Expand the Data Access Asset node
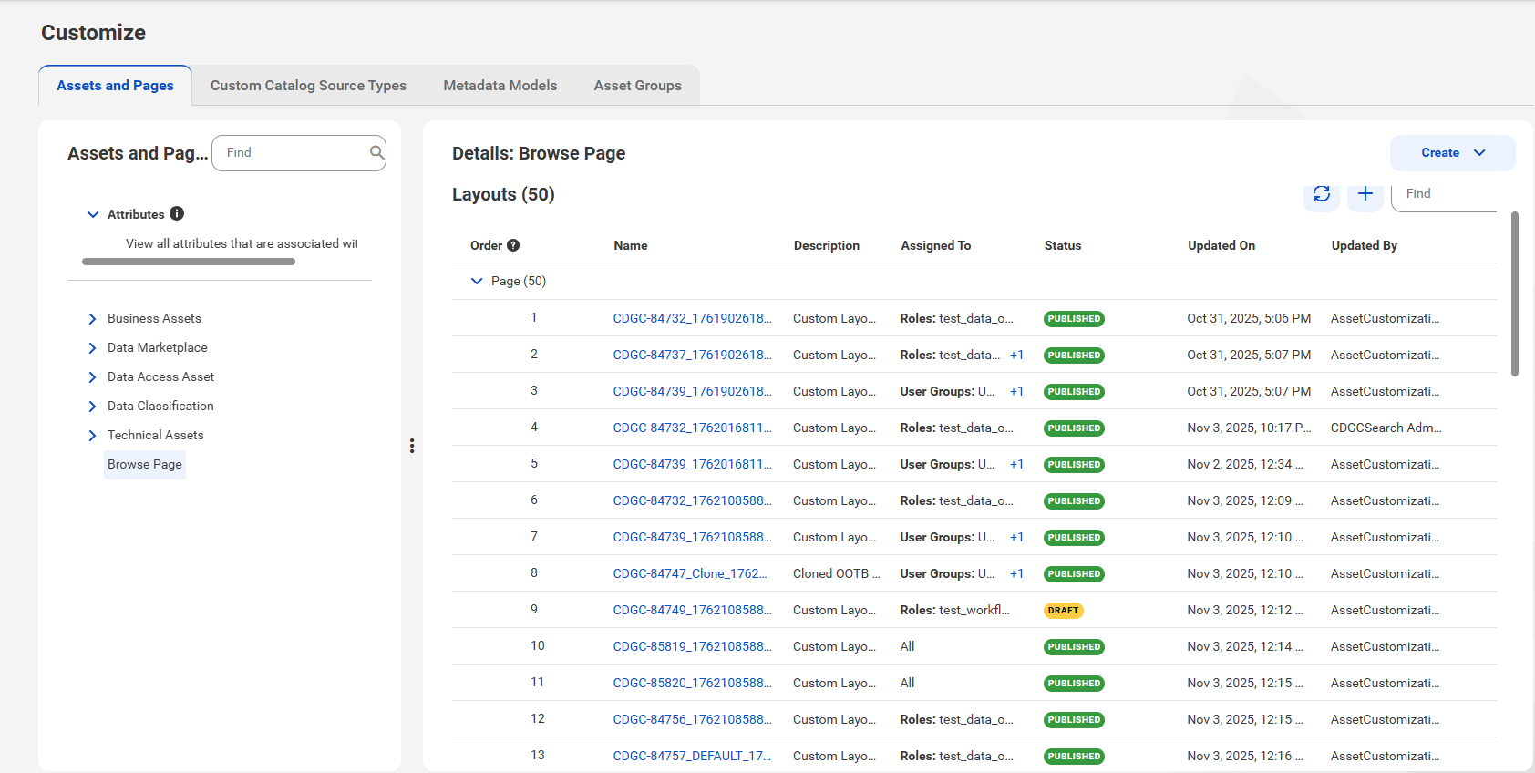The image size is (1535, 773). tap(92, 377)
